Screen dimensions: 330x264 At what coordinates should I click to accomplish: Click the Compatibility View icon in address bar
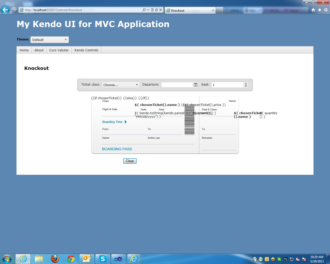[152, 10]
